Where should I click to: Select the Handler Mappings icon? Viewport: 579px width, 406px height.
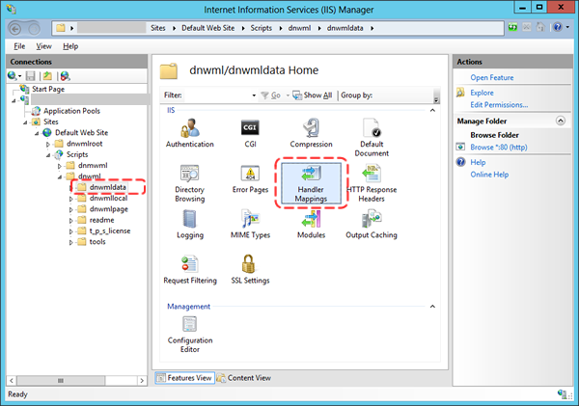click(x=311, y=183)
